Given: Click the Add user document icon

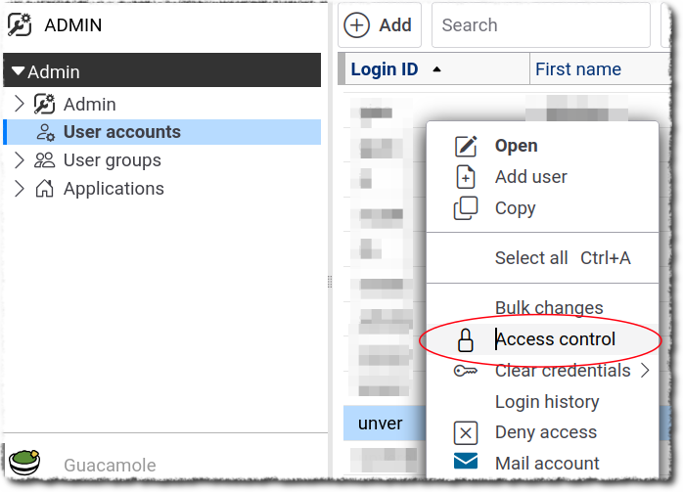Looking at the screenshot, I should [467, 177].
